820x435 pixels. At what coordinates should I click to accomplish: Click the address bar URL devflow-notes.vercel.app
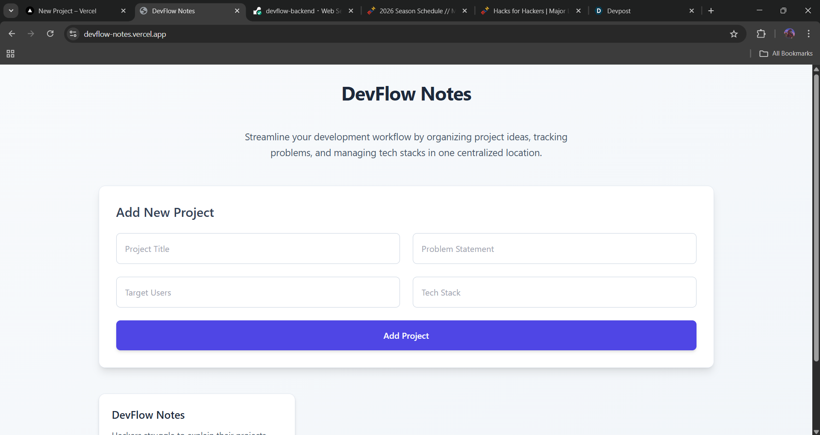click(x=125, y=34)
